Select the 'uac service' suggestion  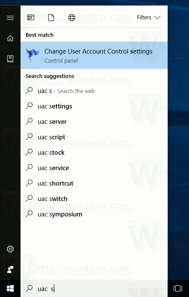pyautogui.click(x=94, y=168)
